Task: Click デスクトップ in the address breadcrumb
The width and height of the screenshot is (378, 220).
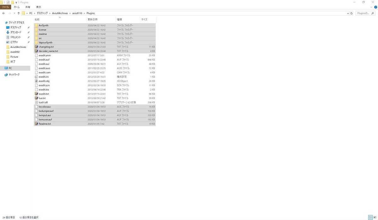Action: pos(42,13)
